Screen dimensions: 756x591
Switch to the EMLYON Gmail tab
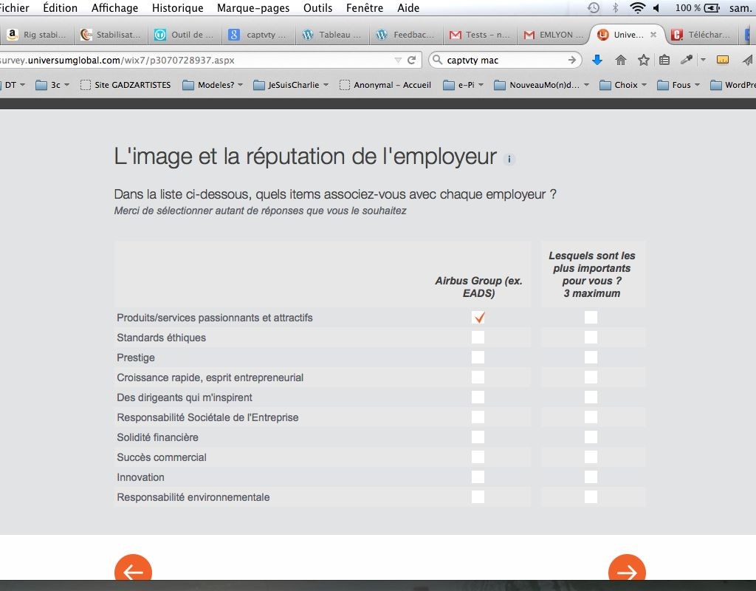553,34
